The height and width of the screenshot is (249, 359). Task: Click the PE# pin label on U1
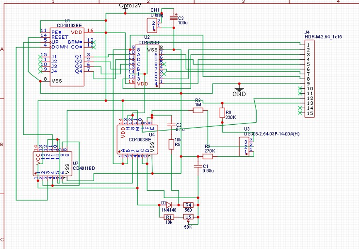point(56,32)
